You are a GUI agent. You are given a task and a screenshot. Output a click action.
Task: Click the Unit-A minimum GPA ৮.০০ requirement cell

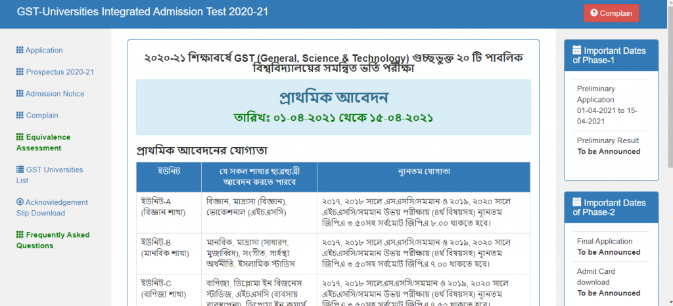click(x=424, y=211)
